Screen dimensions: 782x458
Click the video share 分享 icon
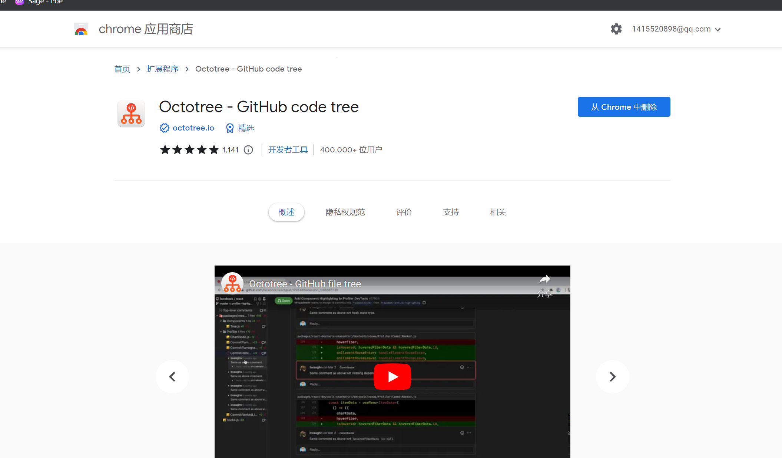pos(545,285)
